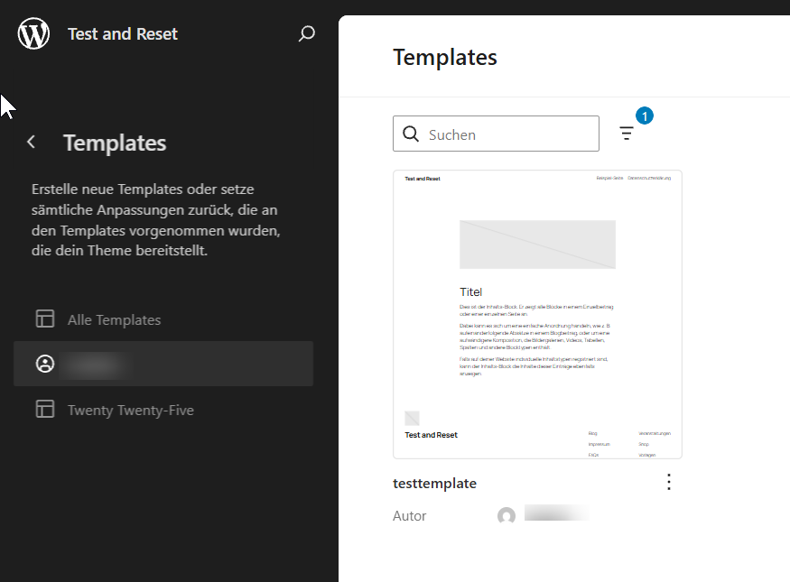This screenshot has height=582, width=790.
Task: Select the Alle Templates menu item
Action: point(114,319)
